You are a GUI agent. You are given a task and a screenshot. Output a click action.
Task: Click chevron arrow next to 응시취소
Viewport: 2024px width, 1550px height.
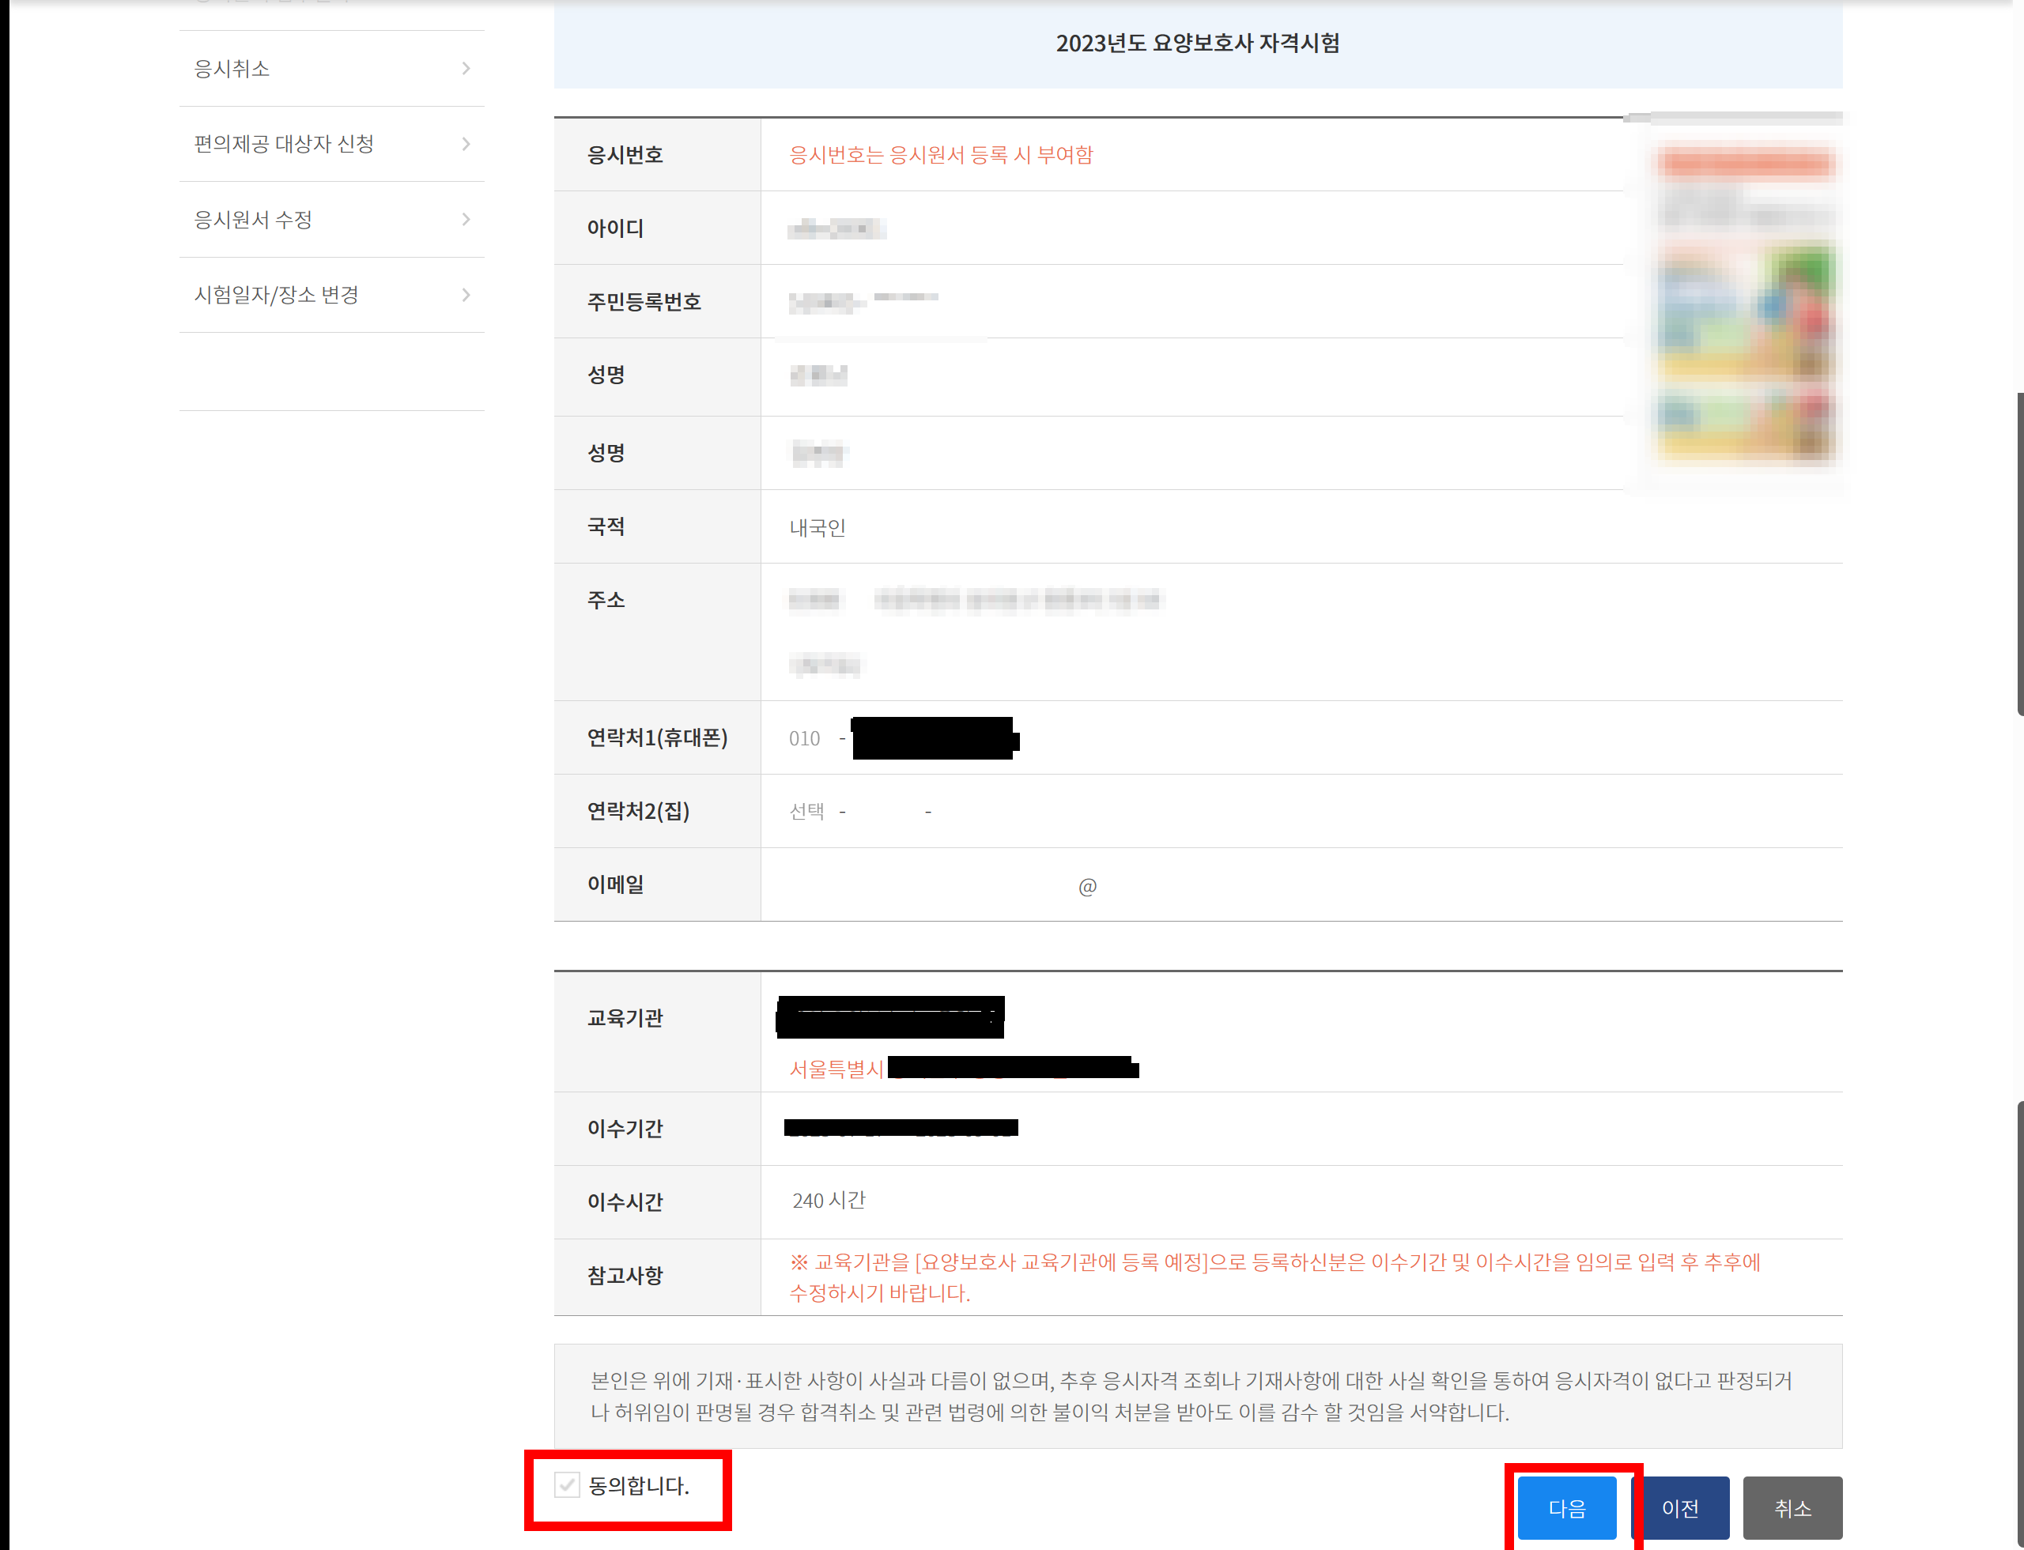[466, 70]
